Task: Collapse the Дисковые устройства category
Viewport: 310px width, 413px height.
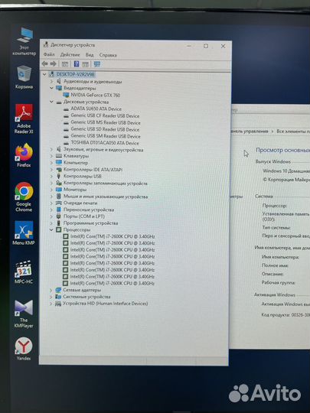Action: pos(52,102)
